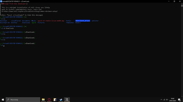
Task: Click the Wyszukaj search box
Action: point(23,100)
